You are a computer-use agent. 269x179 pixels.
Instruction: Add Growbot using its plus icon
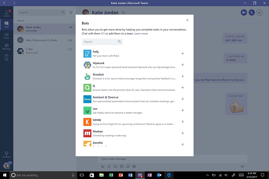[182, 77]
